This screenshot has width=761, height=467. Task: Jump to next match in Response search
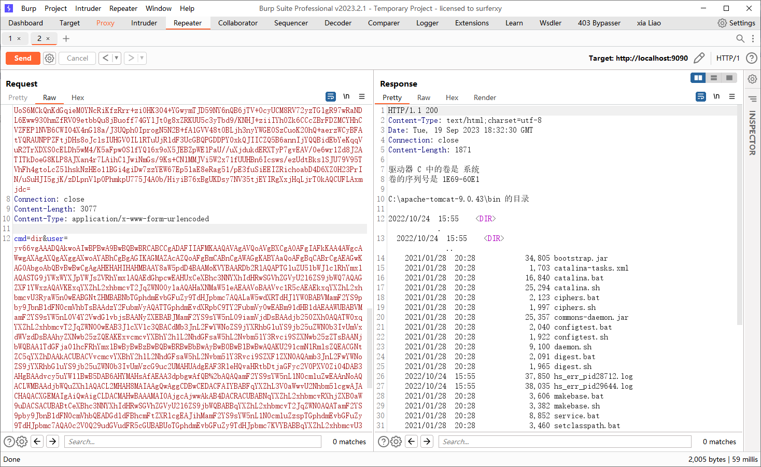427,442
